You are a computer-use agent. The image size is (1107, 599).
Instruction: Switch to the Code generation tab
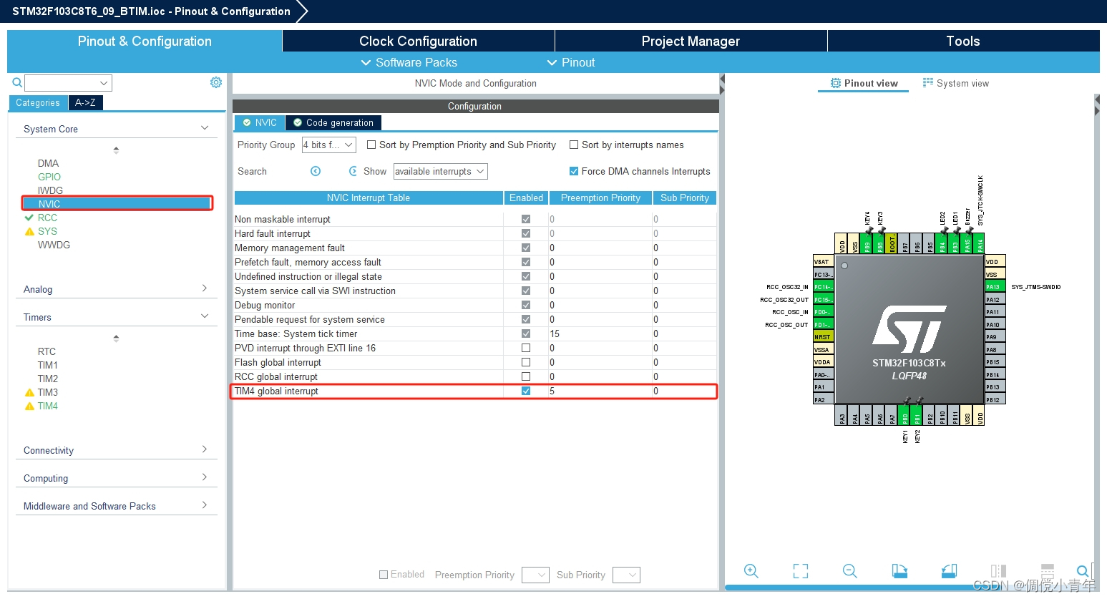click(x=333, y=122)
